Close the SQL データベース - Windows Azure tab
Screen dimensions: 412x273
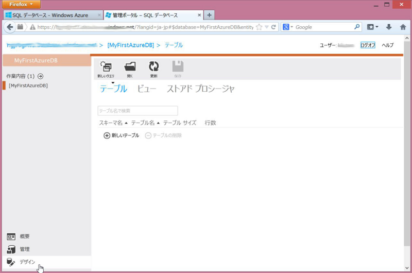tap(99, 15)
